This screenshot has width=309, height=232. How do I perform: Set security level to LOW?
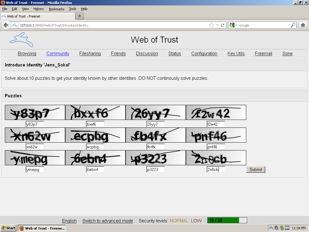pyautogui.click(x=196, y=221)
